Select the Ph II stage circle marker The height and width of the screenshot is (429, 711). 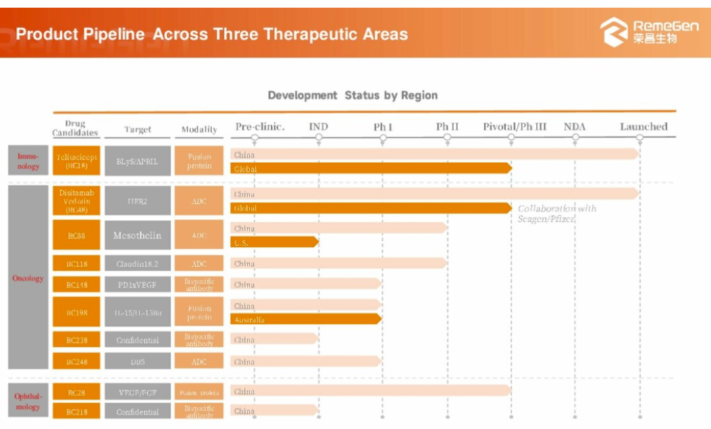447,138
